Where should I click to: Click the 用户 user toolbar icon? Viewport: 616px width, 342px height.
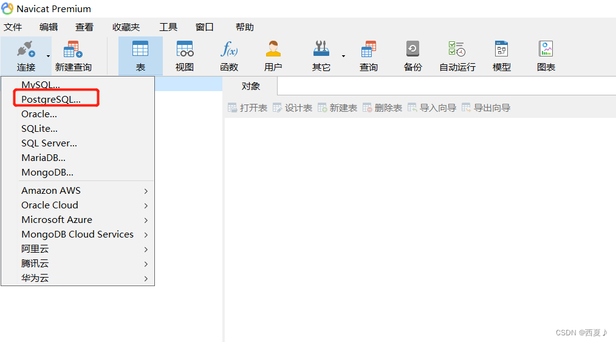273,49
